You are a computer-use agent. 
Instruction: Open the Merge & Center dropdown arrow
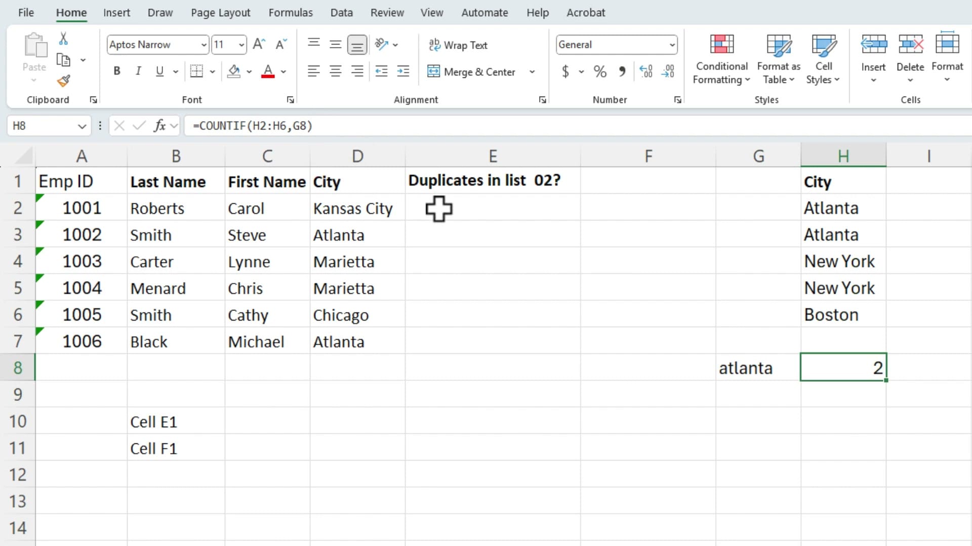(532, 72)
